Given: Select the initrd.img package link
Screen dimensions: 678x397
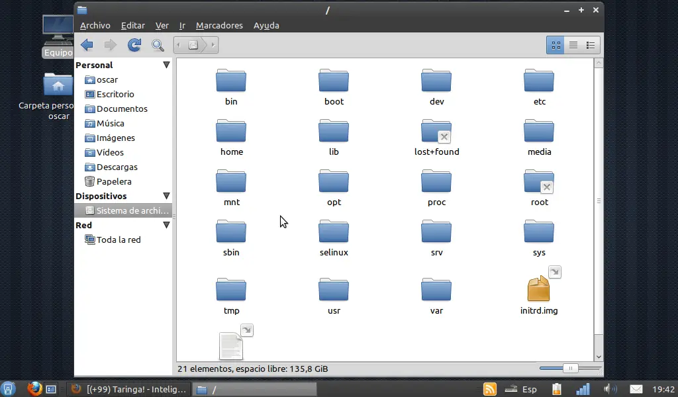Looking at the screenshot, I should click(539, 288).
